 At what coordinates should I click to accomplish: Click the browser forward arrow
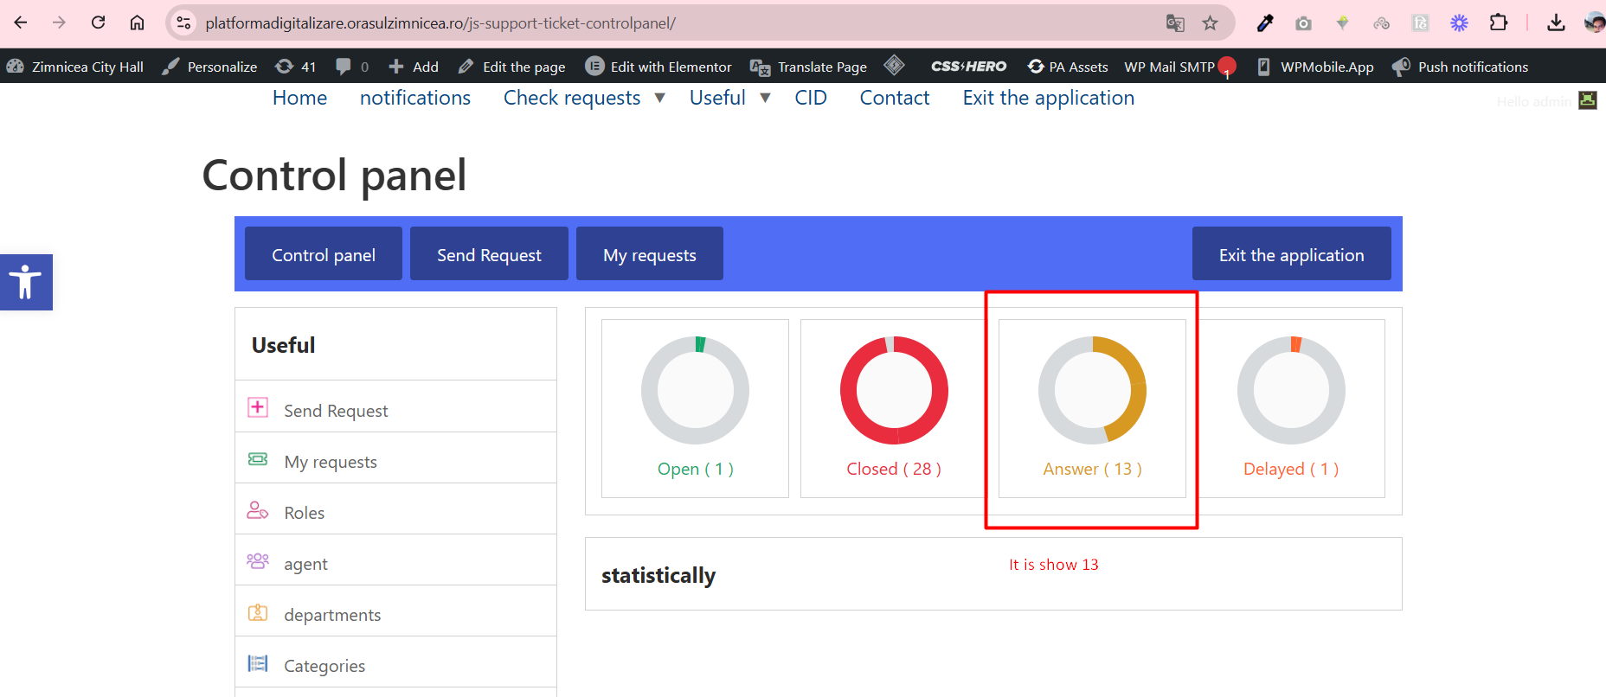click(59, 22)
